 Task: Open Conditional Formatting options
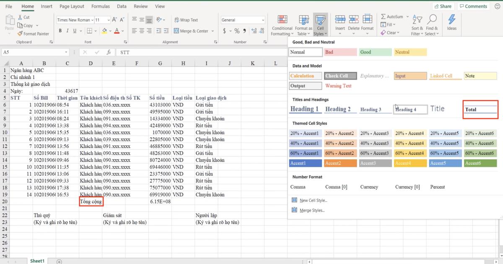pyautogui.click(x=281, y=24)
